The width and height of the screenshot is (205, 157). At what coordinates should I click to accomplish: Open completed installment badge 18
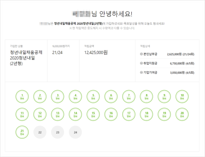pos(147,115)
